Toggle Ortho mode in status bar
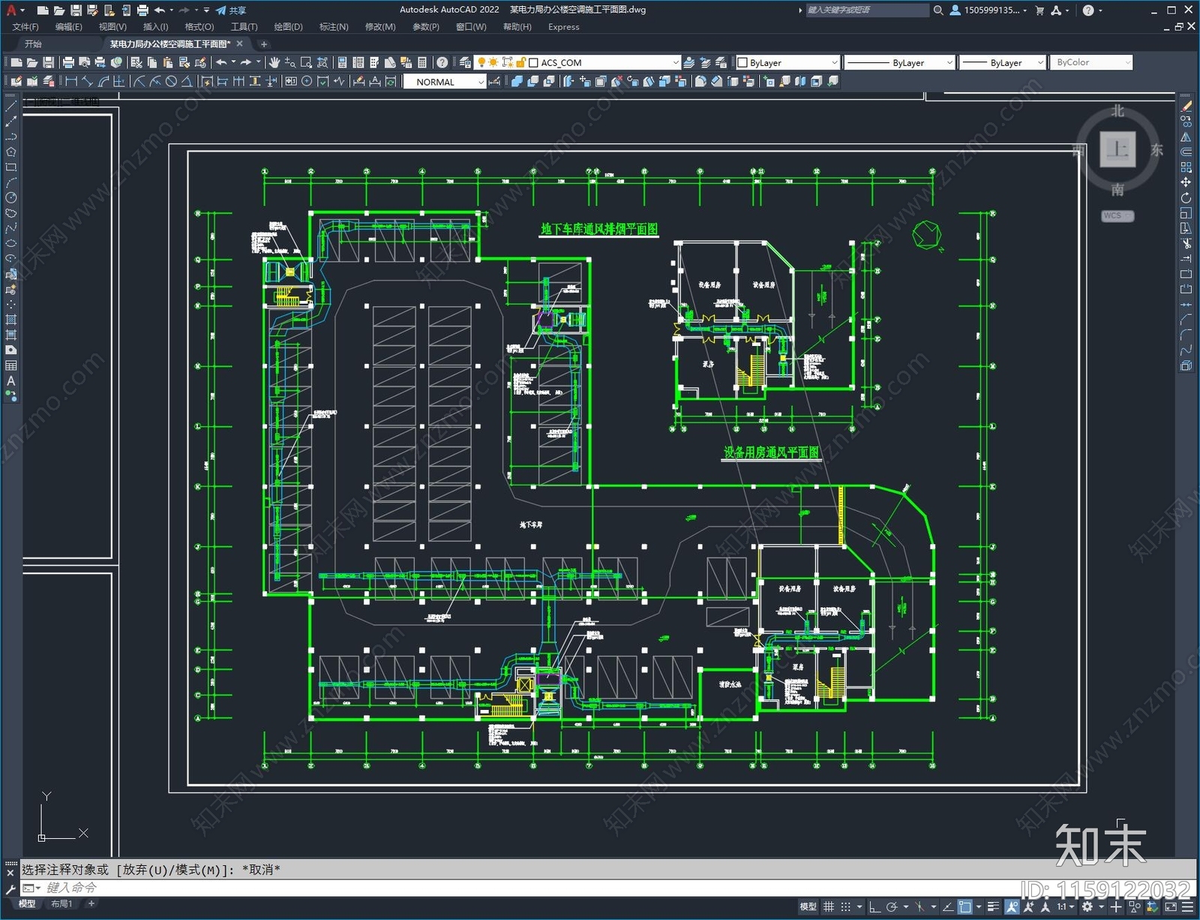 point(875,906)
